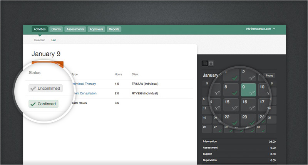Open the Reports tab

(x=114, y=29)
